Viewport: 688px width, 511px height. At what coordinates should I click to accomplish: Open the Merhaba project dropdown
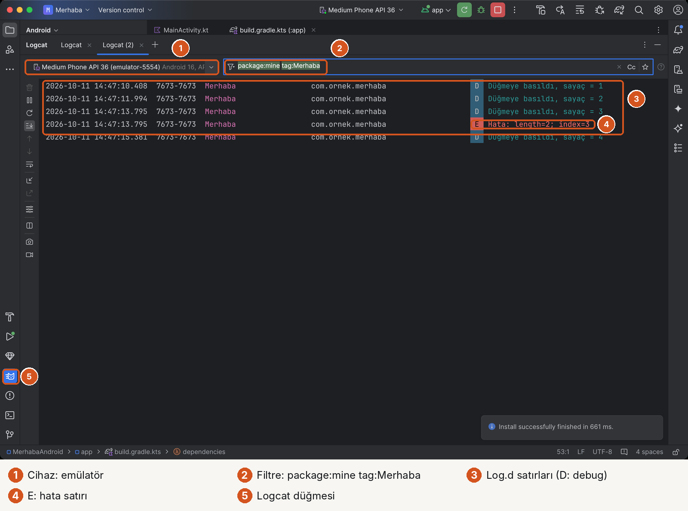[67, 10]
